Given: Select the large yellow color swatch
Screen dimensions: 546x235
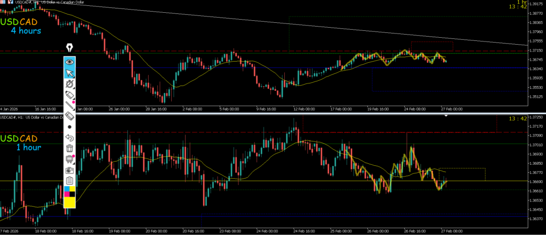Looking at the screenshot, I should point(69,202).
